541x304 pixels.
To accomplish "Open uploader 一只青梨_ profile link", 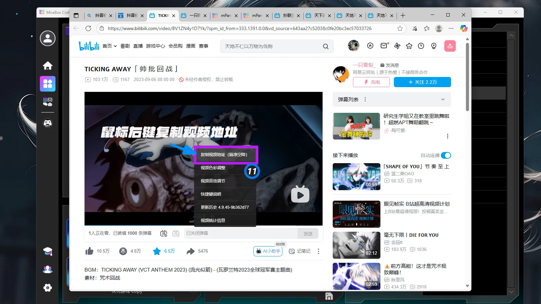I will (364, 65).
